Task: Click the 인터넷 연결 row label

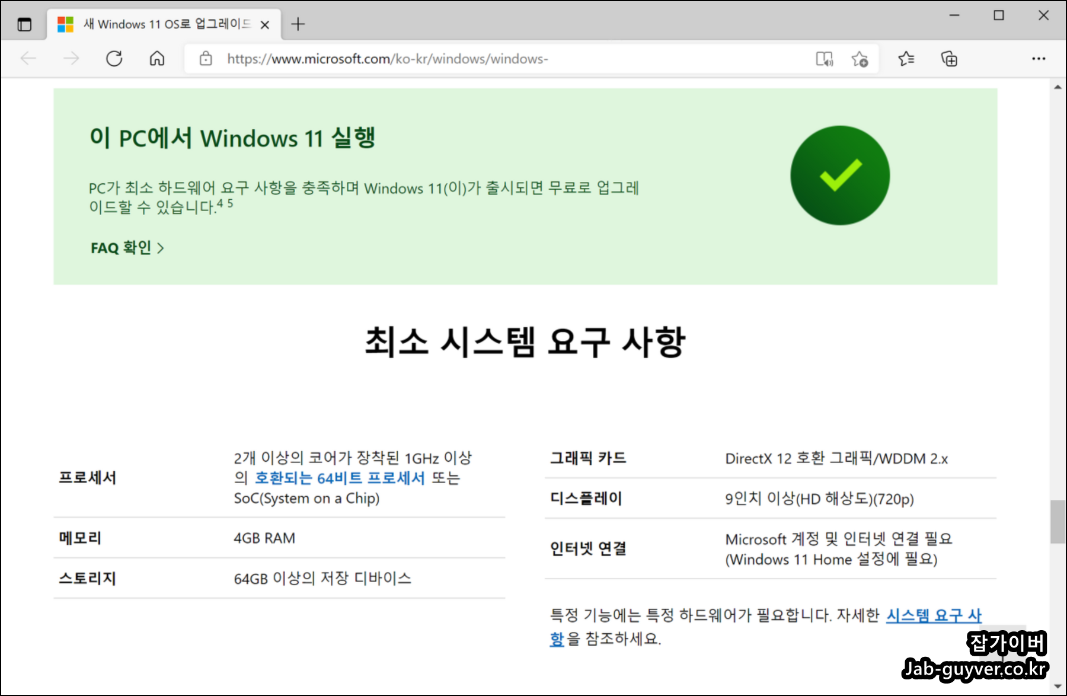Action: click(x=588, y=549)
